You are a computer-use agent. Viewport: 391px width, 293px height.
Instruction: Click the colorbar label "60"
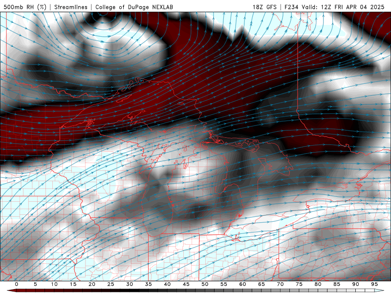(242, 284)
